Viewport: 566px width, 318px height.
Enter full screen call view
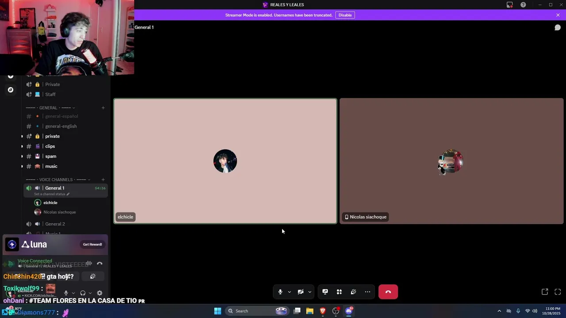point(558,292)
